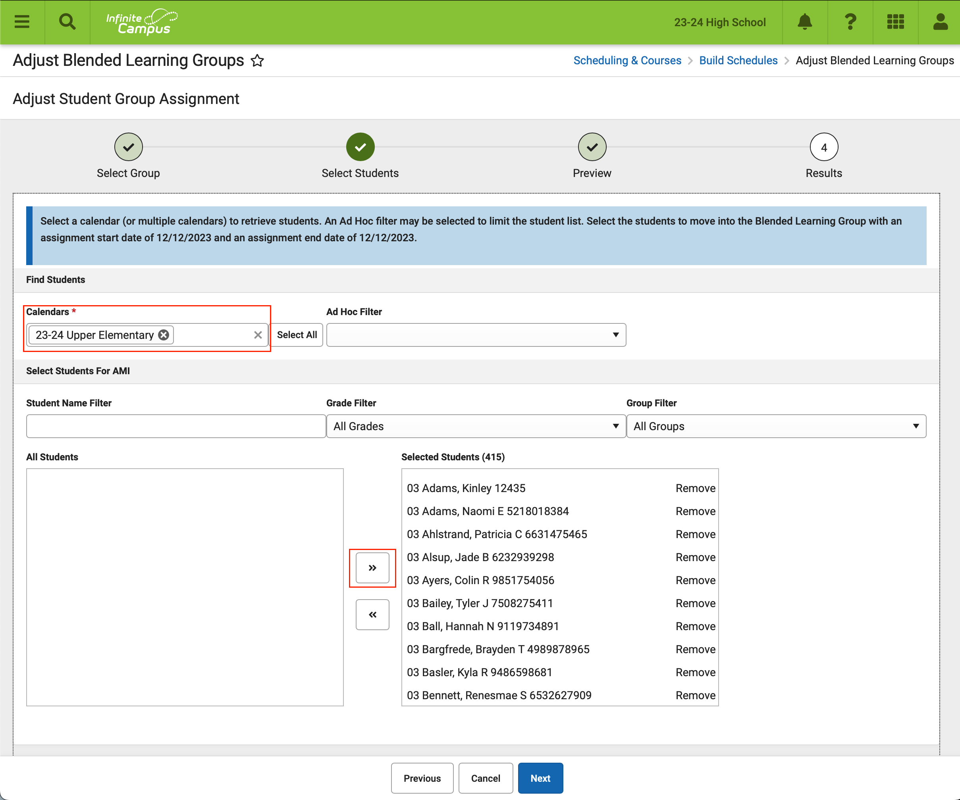Open the Grade Filter All Grades dropdown

(476, 426)
